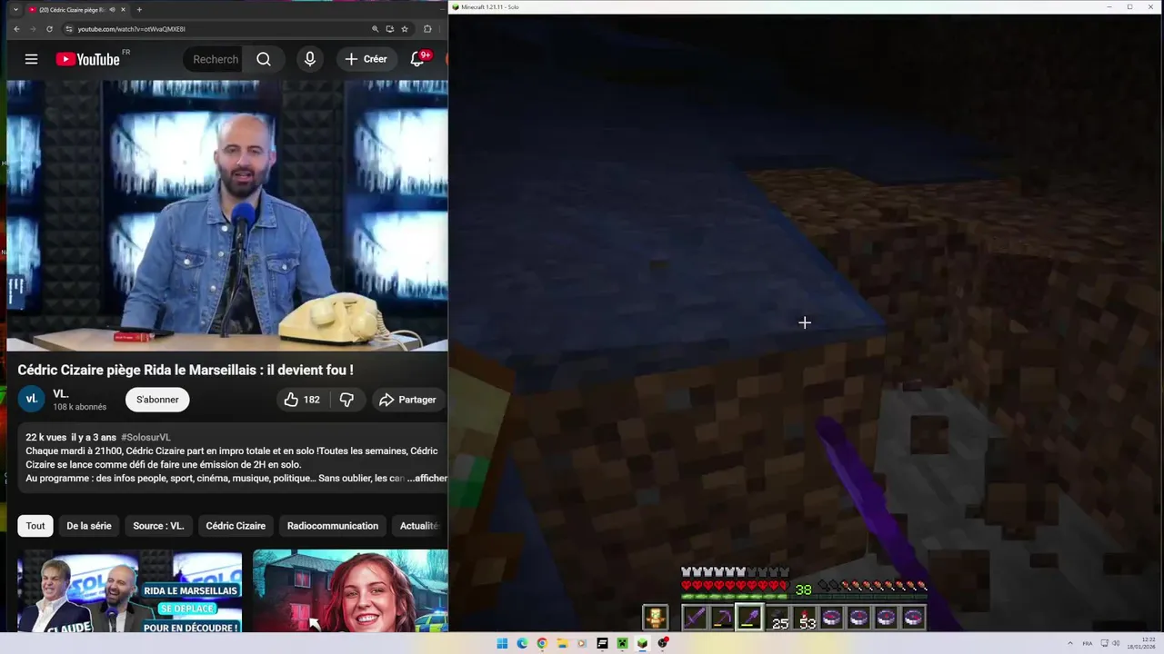Click the install app icon in address bar

point(389,29)
